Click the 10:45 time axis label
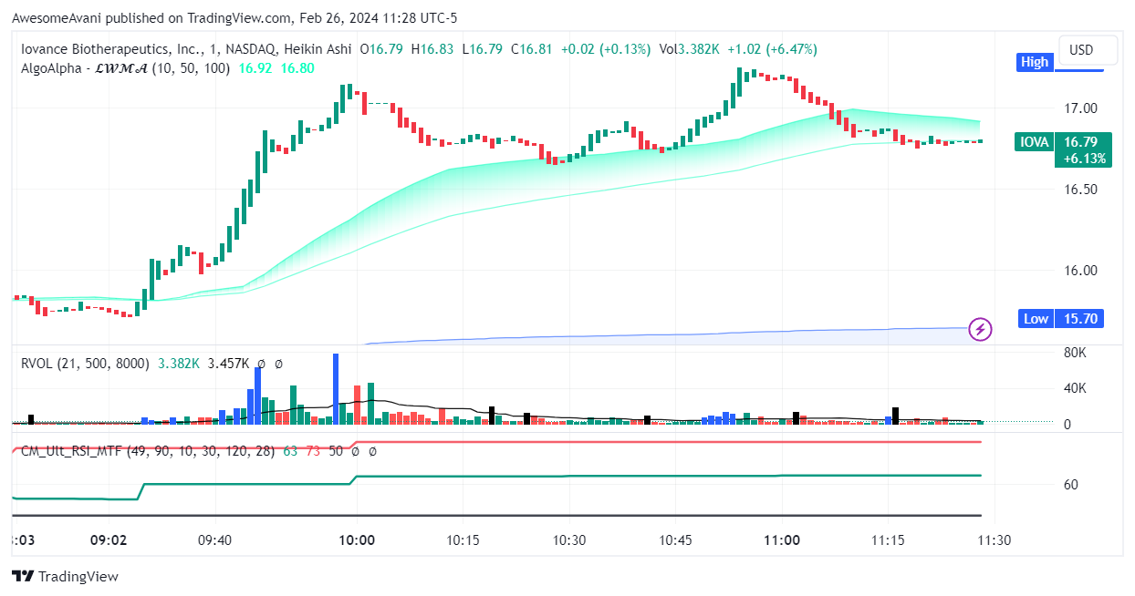Viewport: 1135px width, 596px height. (x=675, y=539)
